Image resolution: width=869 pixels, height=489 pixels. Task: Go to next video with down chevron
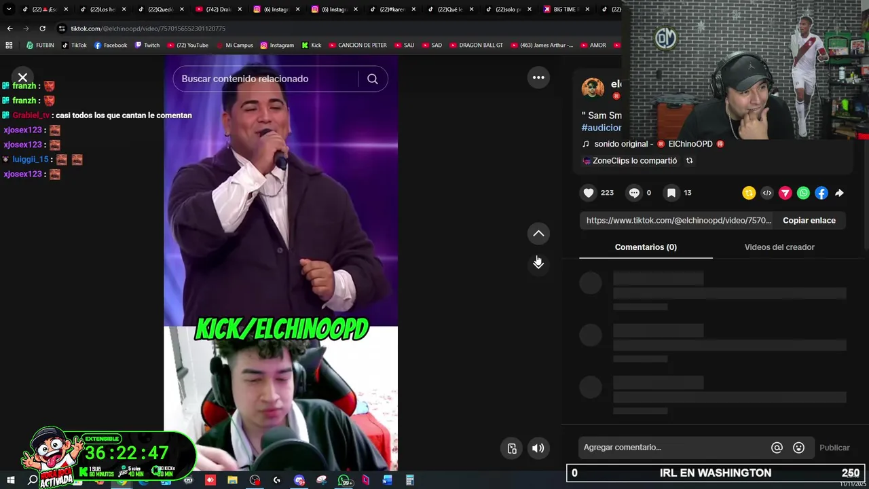click(538, 264)
